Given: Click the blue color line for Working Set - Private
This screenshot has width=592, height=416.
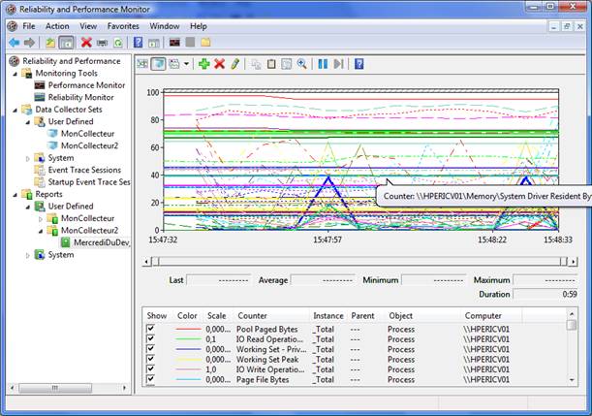Looking at the screenshot, I should point(188,349).
